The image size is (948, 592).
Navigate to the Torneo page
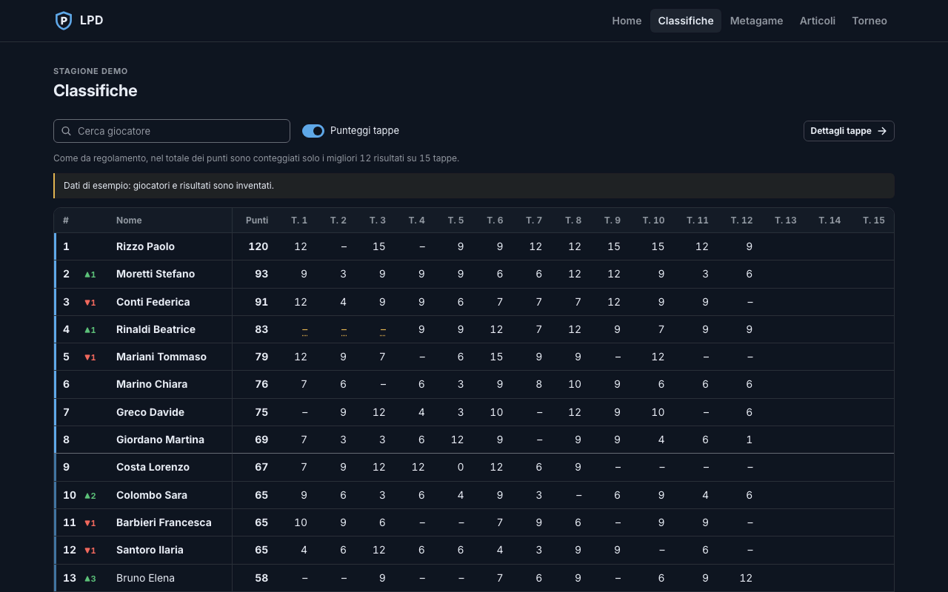[869, 21]
